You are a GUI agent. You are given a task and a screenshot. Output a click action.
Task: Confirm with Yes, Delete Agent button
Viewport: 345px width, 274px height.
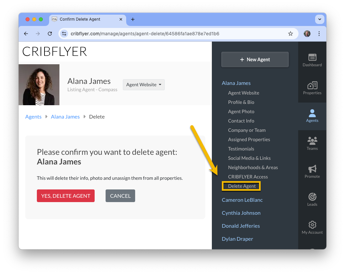(x=65, y=196)
